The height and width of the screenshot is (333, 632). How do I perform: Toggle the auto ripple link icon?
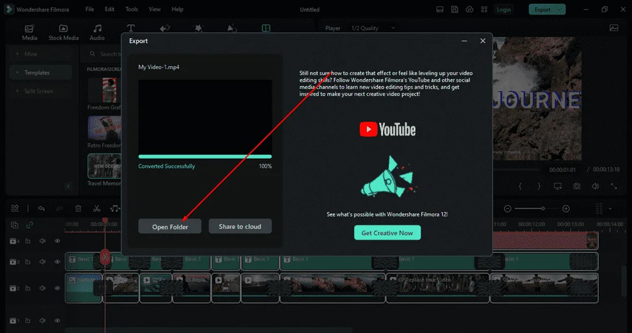point(29,225)
